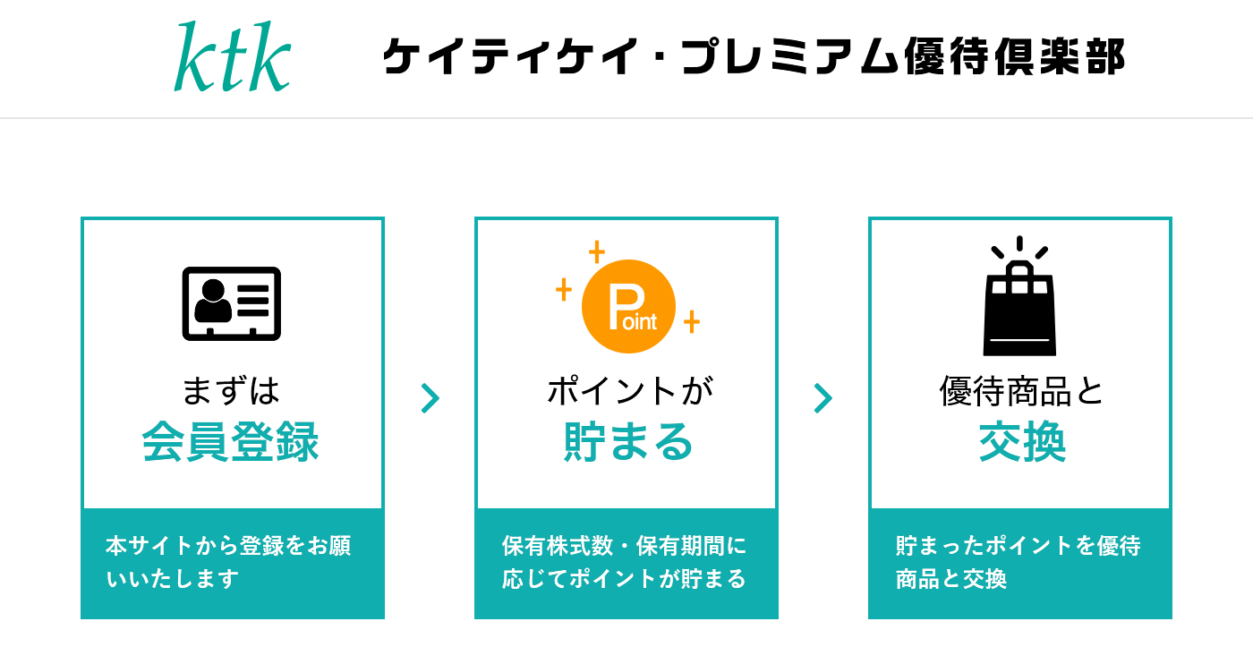The width and height of the screenshot is (1253, 664).
Task: Open ケイティケイ・プレミアム優待倶楽部 header title
Action: (754, 57)
